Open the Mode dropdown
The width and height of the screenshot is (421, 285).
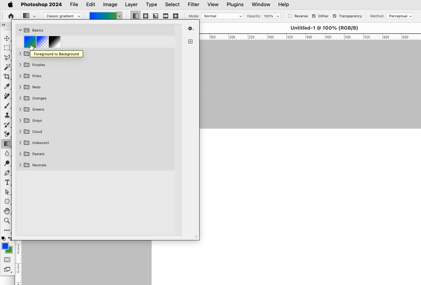click(222, 16)
